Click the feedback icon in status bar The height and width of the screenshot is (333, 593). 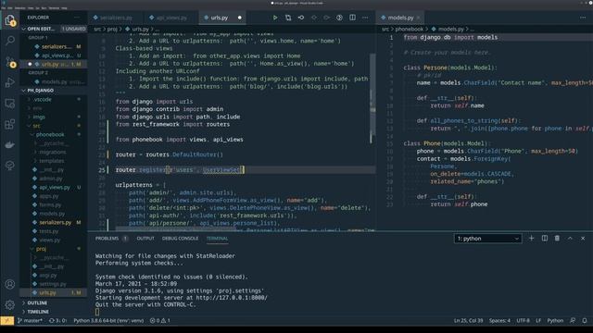point(573,321)
